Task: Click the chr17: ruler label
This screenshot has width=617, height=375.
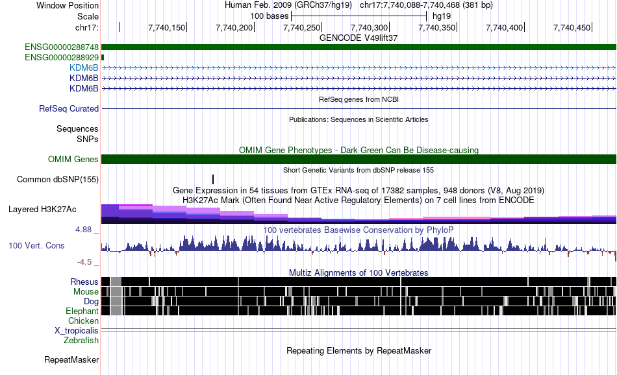Action: point(86,27)
